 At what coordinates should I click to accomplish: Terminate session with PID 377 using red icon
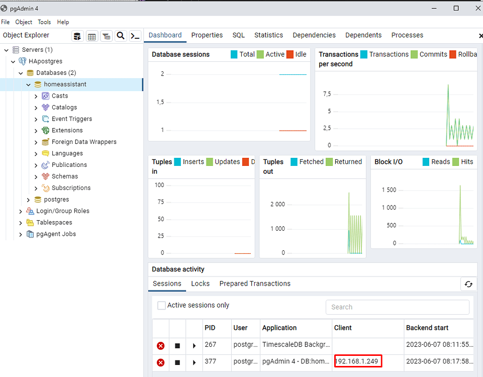pyautogui.click(x=160, y=361)
